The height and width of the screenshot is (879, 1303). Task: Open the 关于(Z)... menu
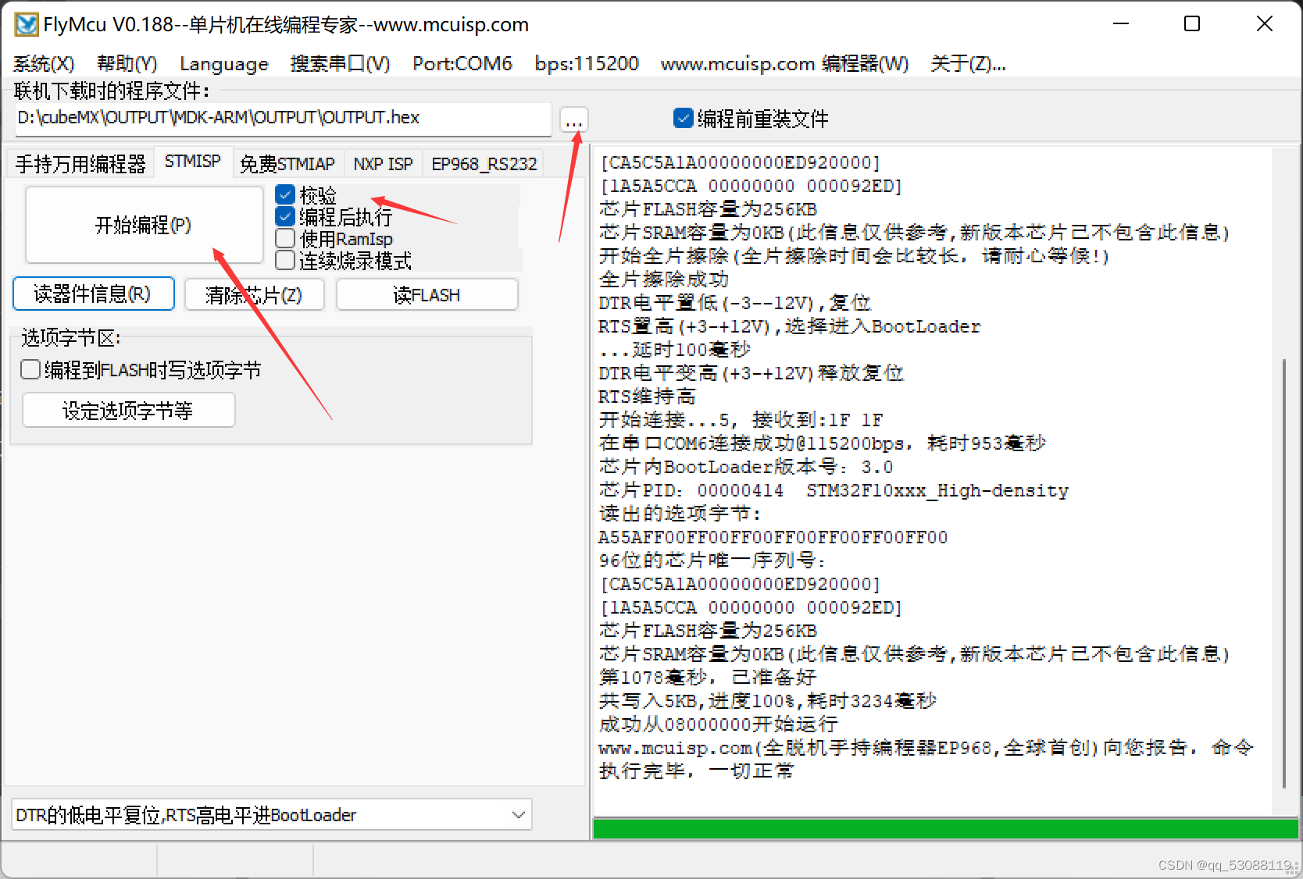pos(968,64)
